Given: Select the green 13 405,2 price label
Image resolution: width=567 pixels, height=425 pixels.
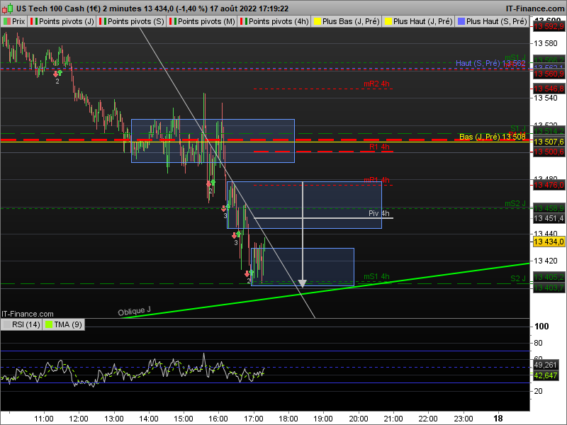Looking at the screenshot, I should click(549, 277).
